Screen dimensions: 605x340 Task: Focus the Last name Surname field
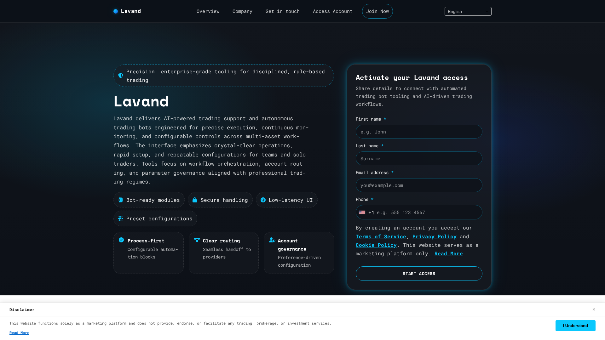(x=419, y=158)
